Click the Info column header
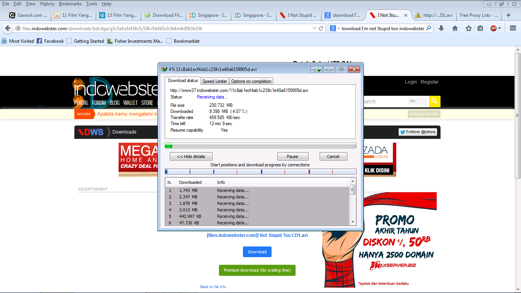The height and width of the screenshot is (293, 521). click(281, 182)
